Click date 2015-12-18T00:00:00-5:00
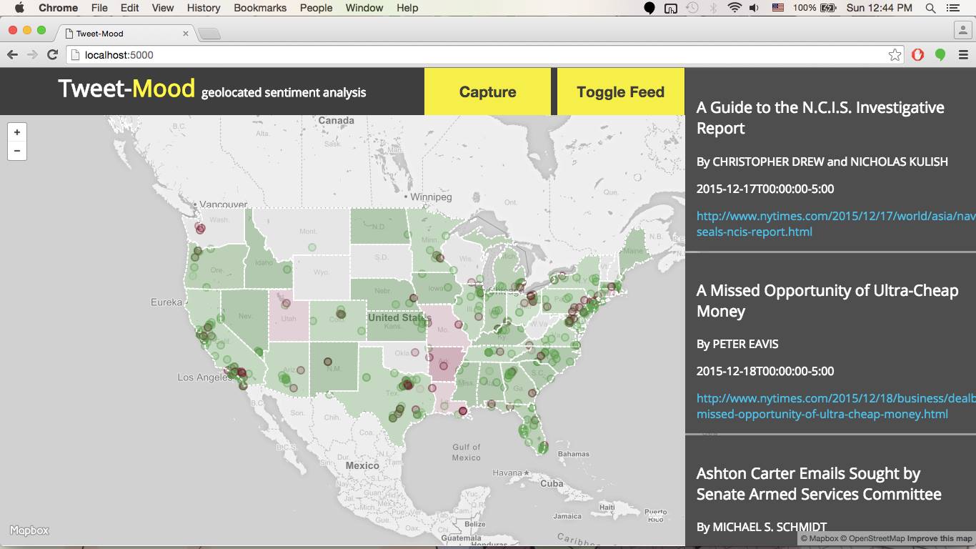The height and width of the screenshot is (549, 976). [x=765, y=371]
